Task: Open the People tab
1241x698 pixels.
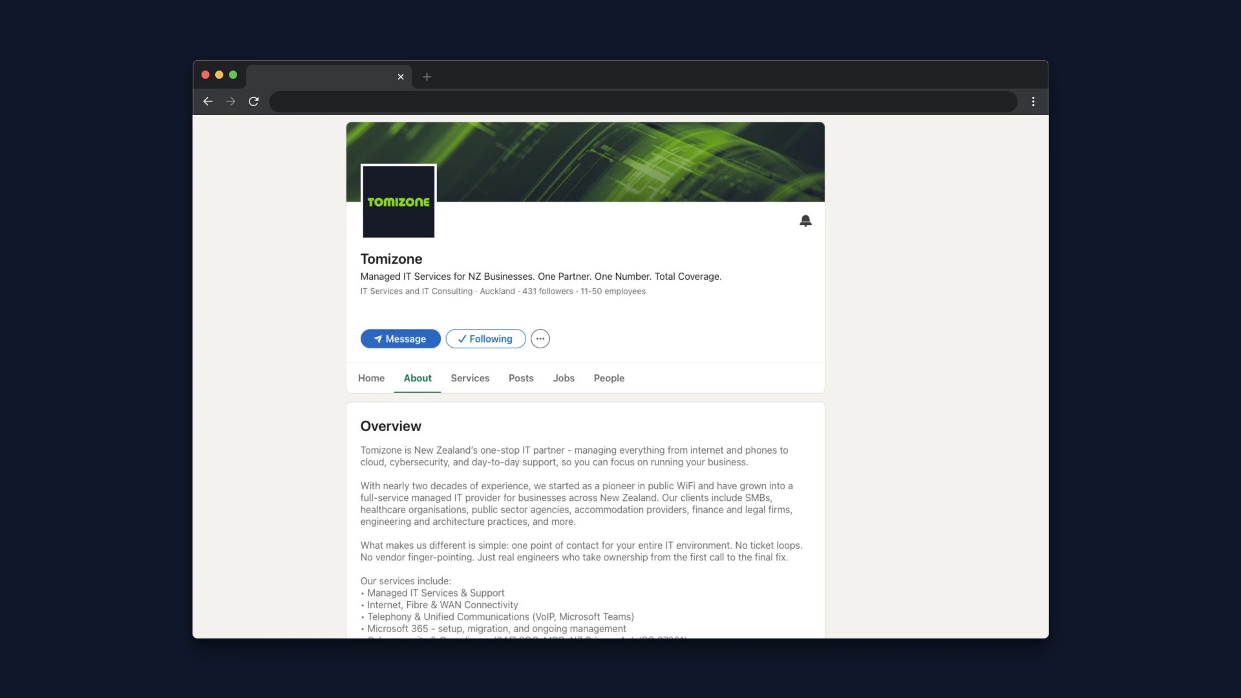Action: tap(609, 378)
